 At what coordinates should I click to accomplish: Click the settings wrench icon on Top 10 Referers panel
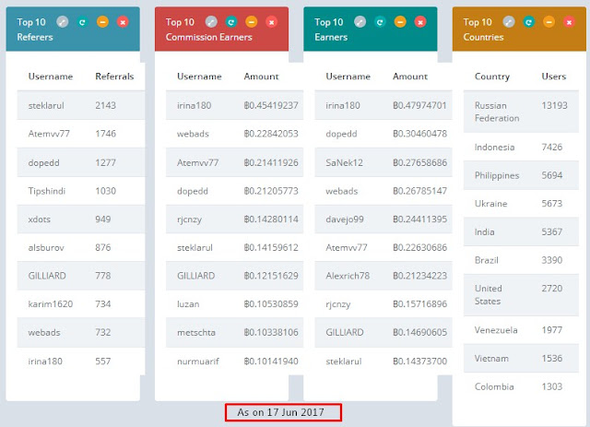point(63,22)
